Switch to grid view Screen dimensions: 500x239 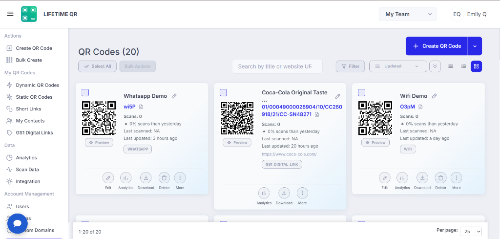coord(477,66)
